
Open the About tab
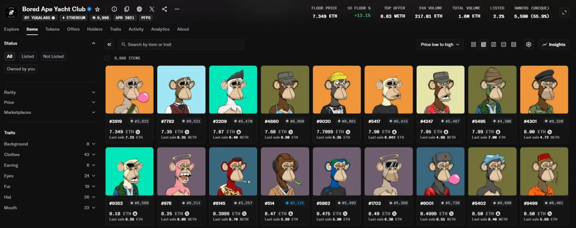[x=183, y=29]
